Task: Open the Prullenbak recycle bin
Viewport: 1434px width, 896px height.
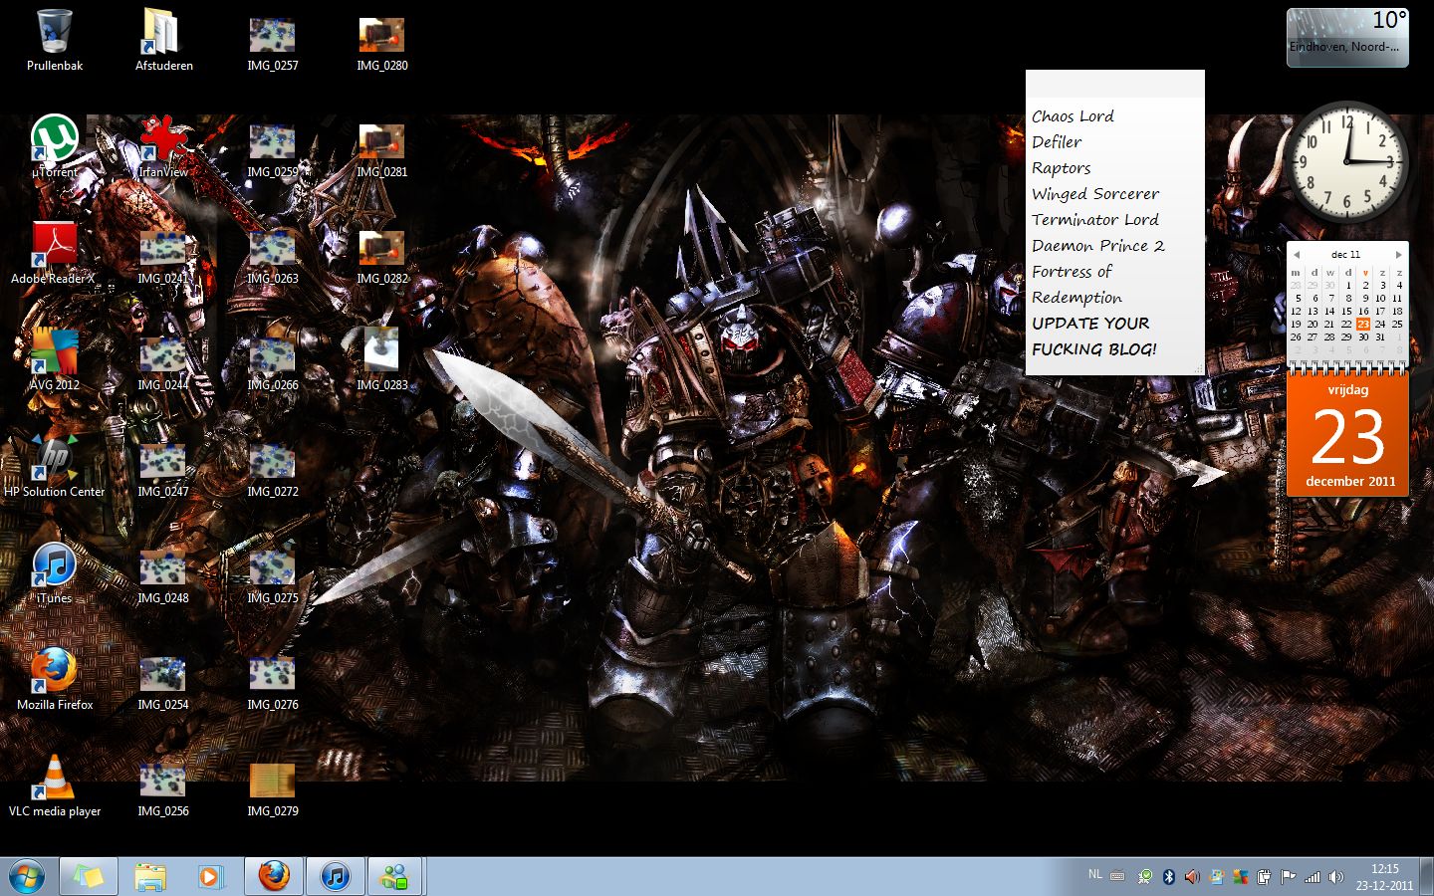Action: click(54, 33)
